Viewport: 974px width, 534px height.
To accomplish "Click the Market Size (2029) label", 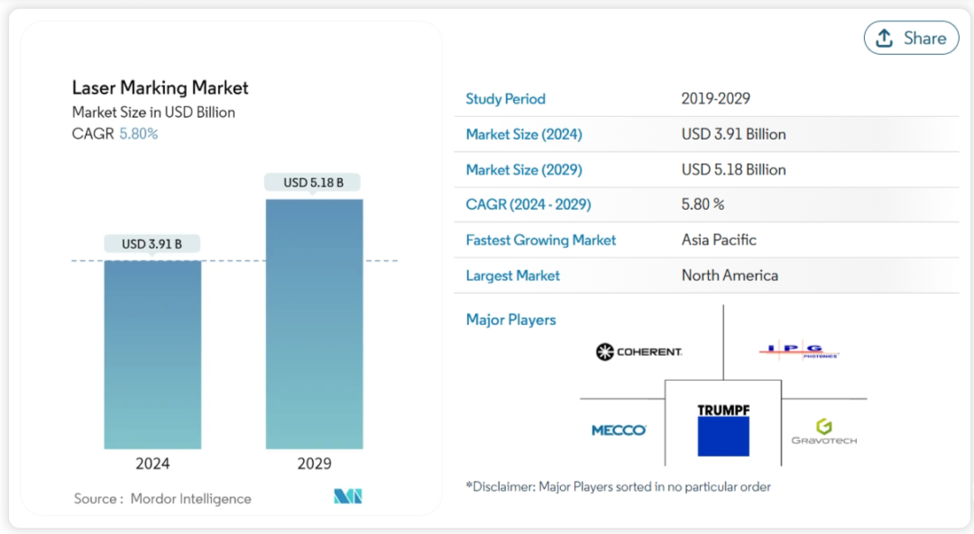I will coord(524,170).
